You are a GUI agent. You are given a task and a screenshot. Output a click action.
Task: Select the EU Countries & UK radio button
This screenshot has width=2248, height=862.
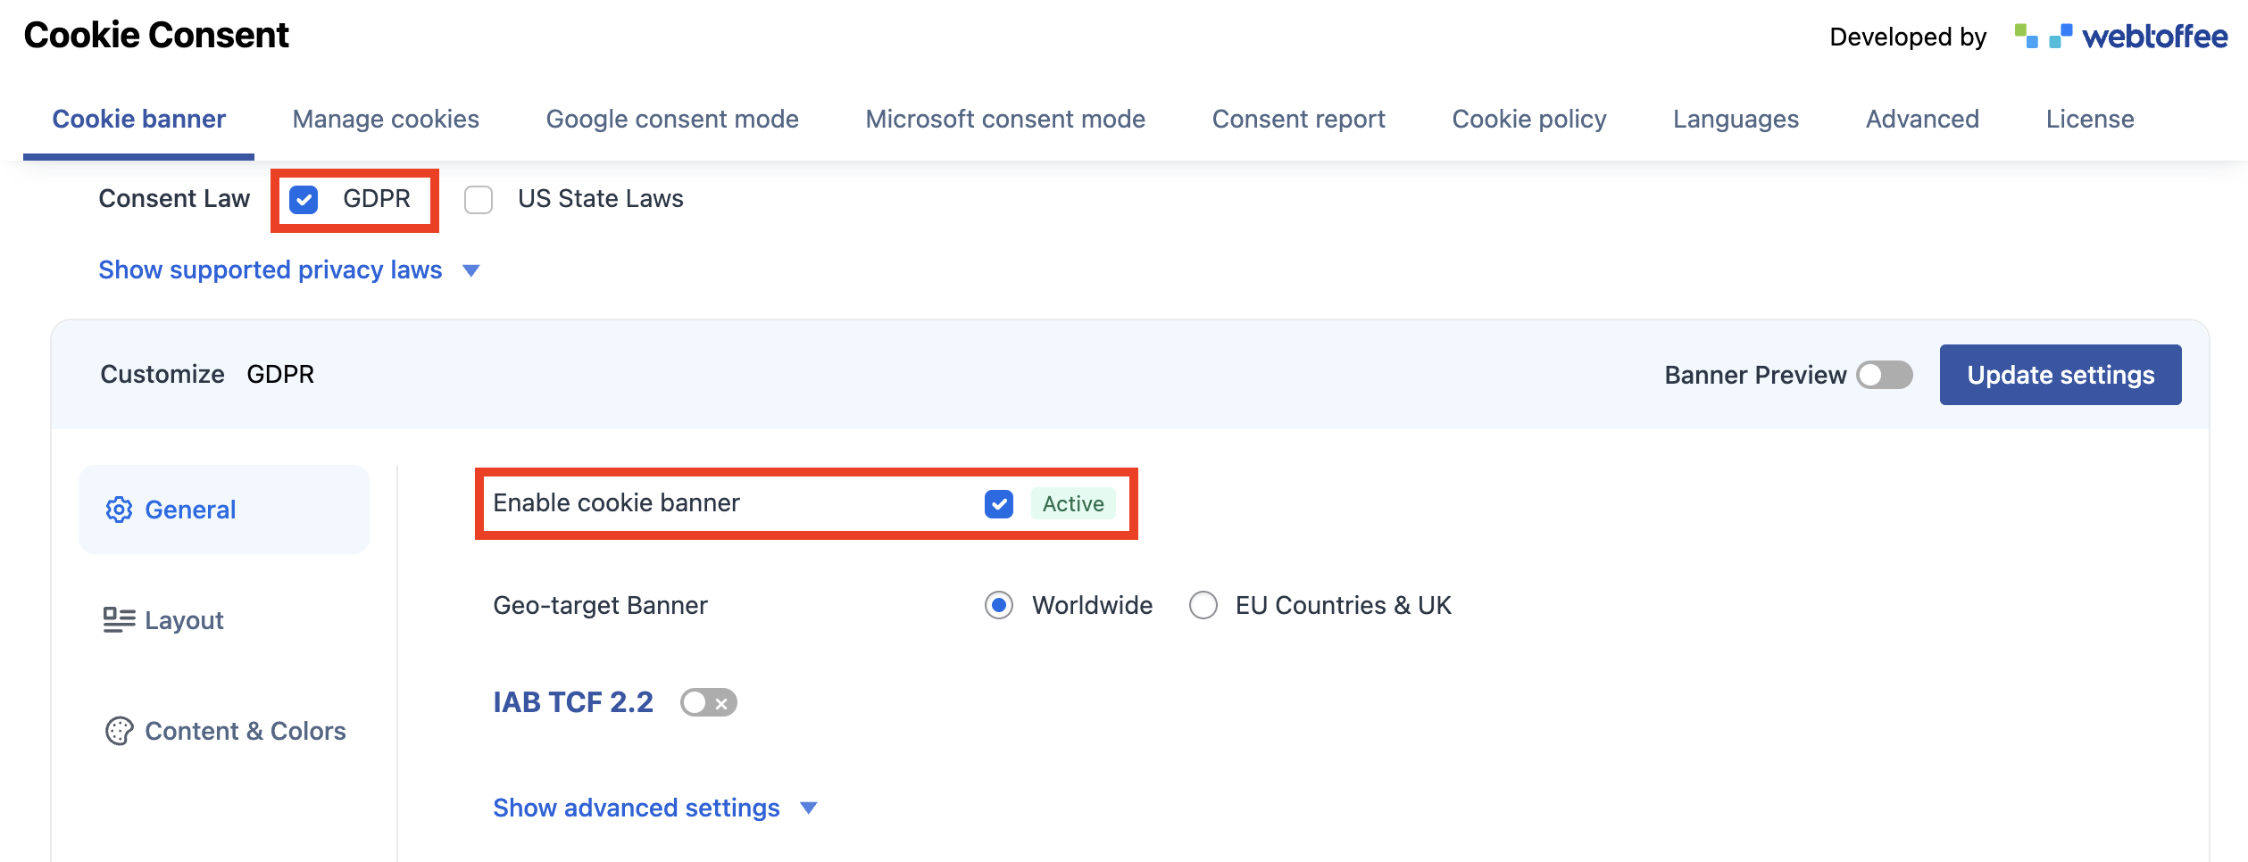click(x=1203, y=605)
